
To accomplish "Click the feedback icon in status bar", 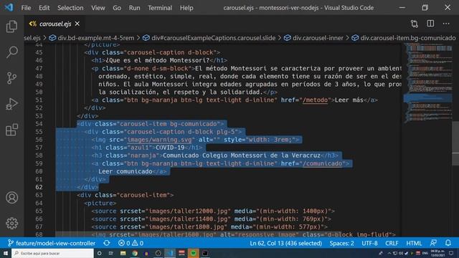I will pos(433,243).
